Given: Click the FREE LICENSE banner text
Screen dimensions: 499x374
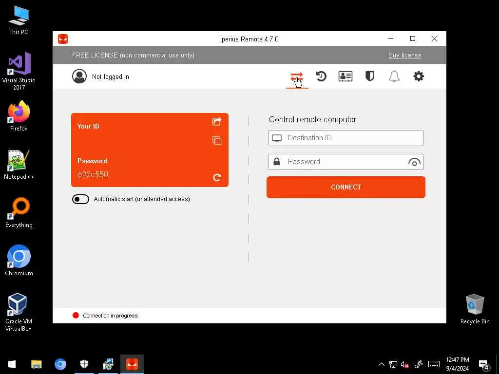Looking at the screenshot, I should 133,56.
